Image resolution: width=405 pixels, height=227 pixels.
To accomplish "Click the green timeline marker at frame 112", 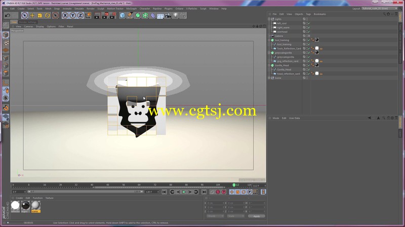I will tap(234, 185).
